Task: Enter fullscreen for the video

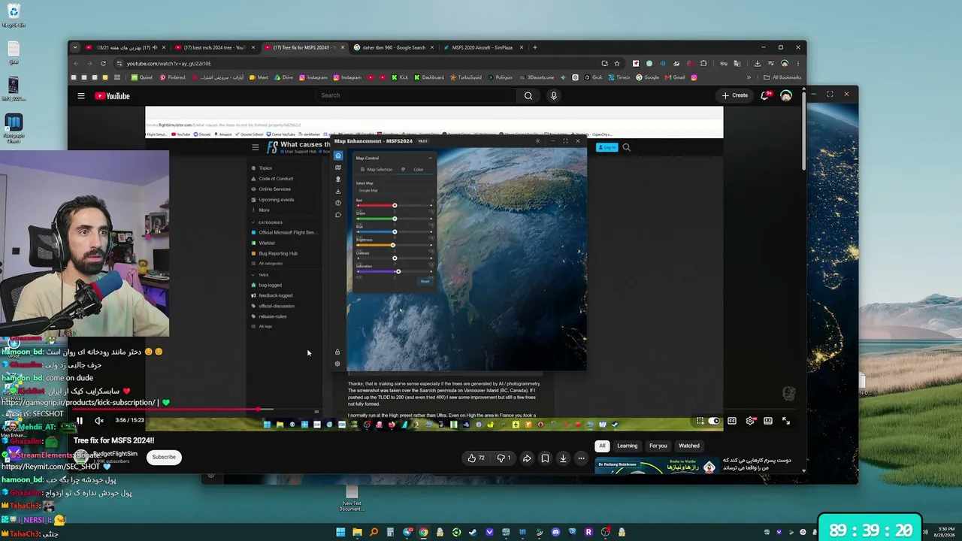Action: tap(786, 421)
